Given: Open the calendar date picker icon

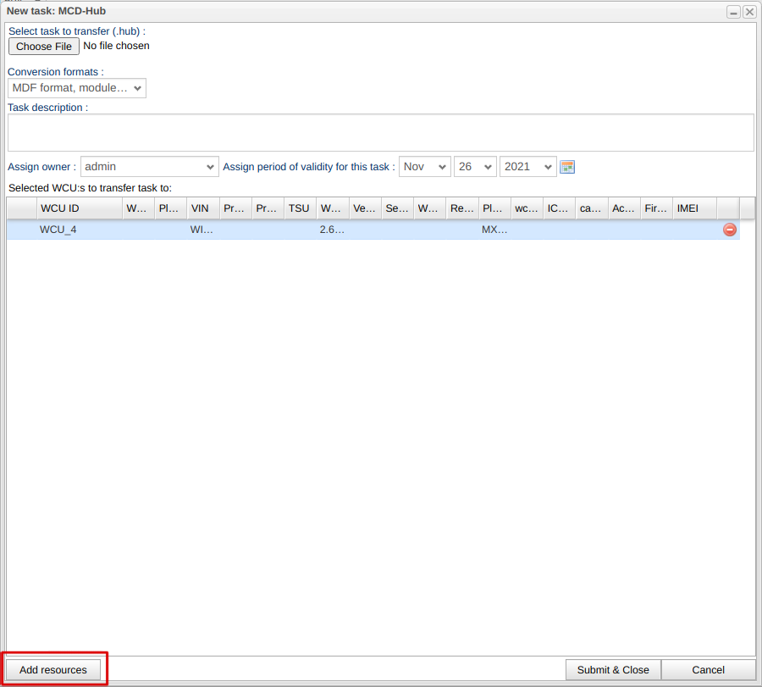Looking at the screenshot, I should [567, 167].
